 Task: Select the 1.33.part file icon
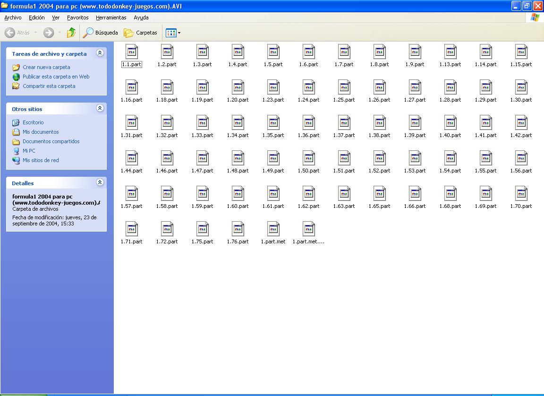203,123
